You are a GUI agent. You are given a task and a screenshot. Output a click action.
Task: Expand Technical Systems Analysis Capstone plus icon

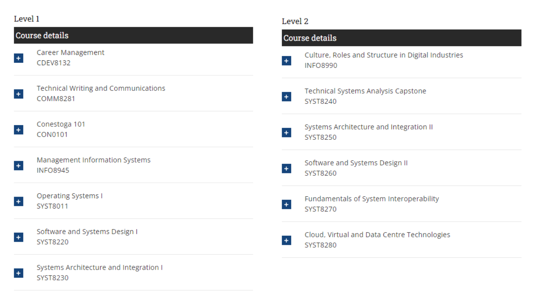[x=287, y=97]
